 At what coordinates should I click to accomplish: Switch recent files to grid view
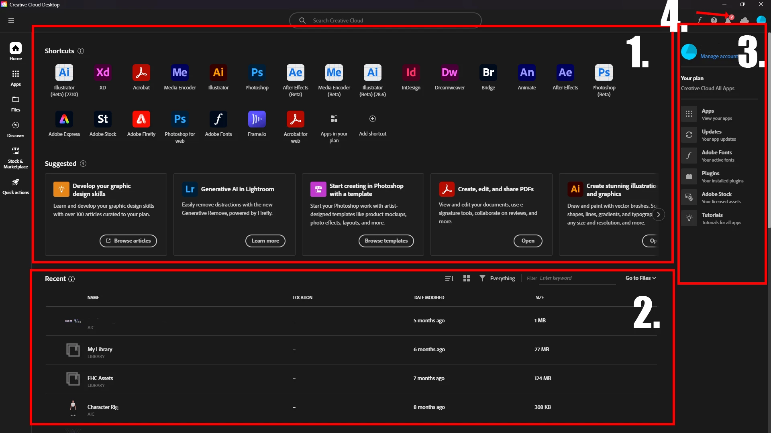pyautogui.click(x=466, y=278)
